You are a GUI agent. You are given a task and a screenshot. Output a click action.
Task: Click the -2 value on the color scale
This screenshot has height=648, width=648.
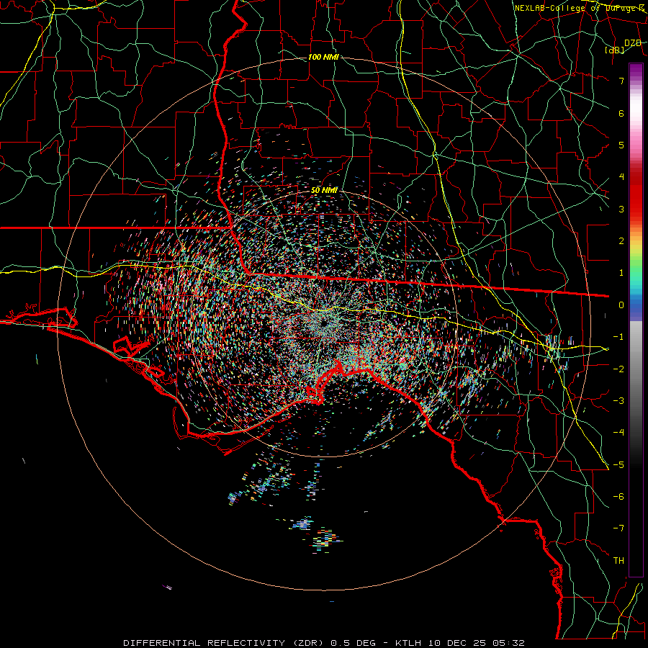[618, 369]
